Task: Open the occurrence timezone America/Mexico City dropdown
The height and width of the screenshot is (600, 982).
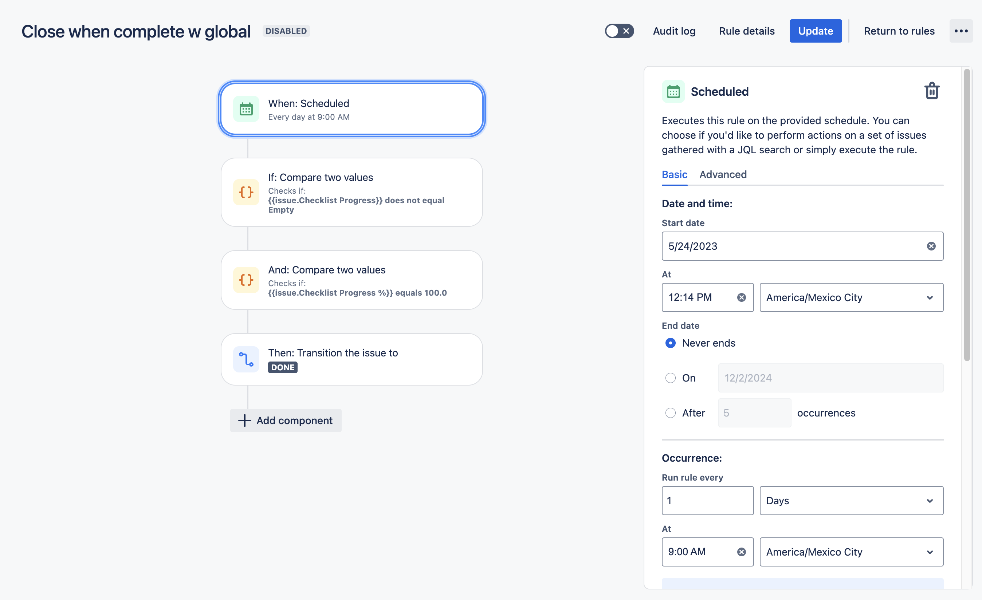Action: (x=851, y=552)
